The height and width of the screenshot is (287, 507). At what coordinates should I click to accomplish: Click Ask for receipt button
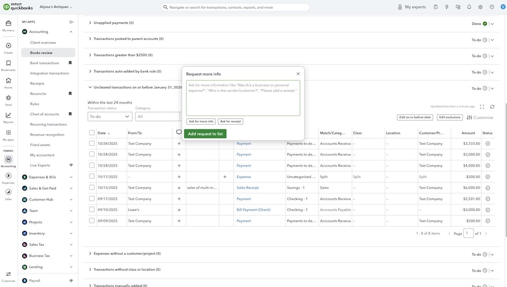pos(231,121)
